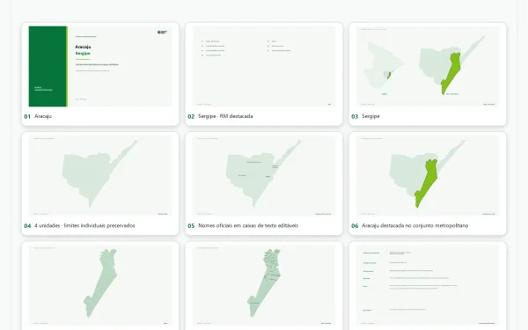Open slide 03 thumbnail with two Sergipe maps
The height and width of the screenshot is (330, 528).
428,66
